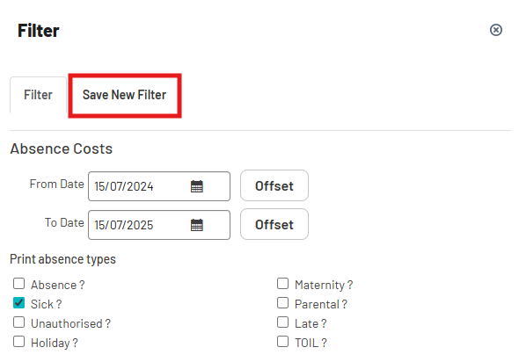Click the Holiday ? label text
This screenshot has height=362, width=519.
pyautogui.click(x=55, y=344)
